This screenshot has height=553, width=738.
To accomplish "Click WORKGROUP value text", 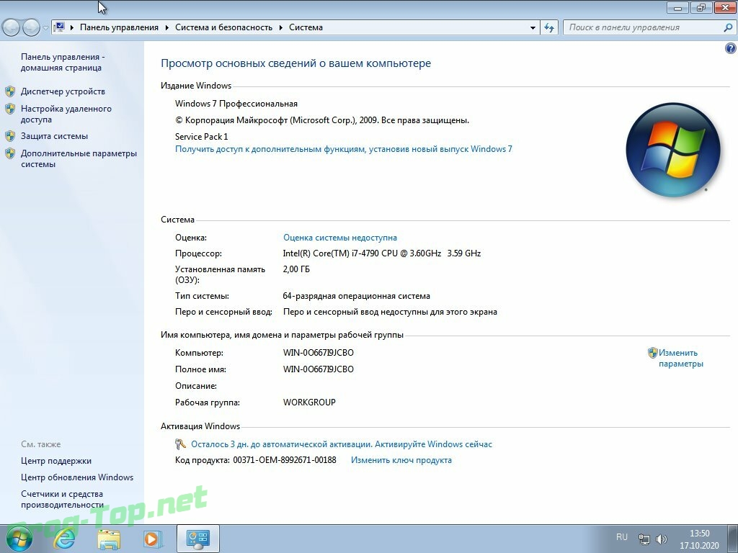I will [309, 402].
